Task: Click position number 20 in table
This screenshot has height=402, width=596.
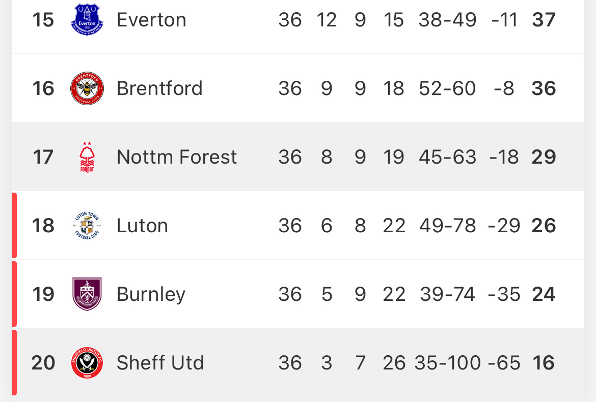Action: click(x=43, y=362)
